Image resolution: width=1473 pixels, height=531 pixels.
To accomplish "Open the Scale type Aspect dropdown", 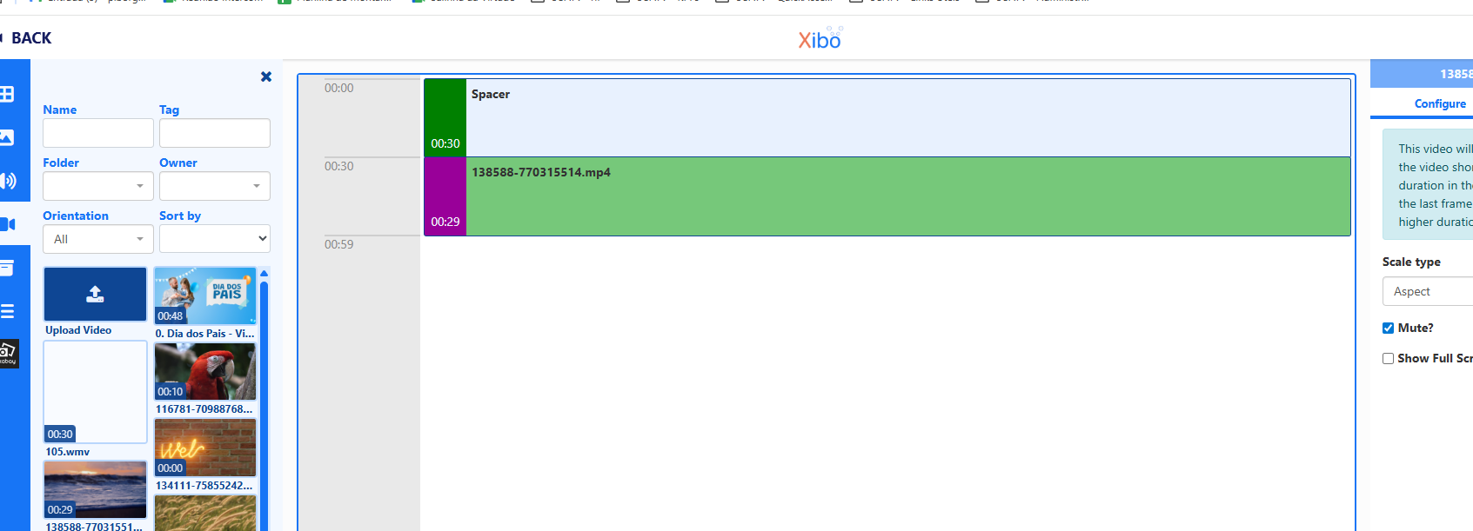I will [1427, 291].
